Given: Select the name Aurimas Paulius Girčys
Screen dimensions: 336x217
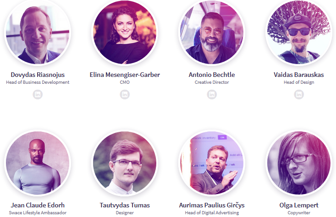Looking at the screenshot, I should 212,205.
